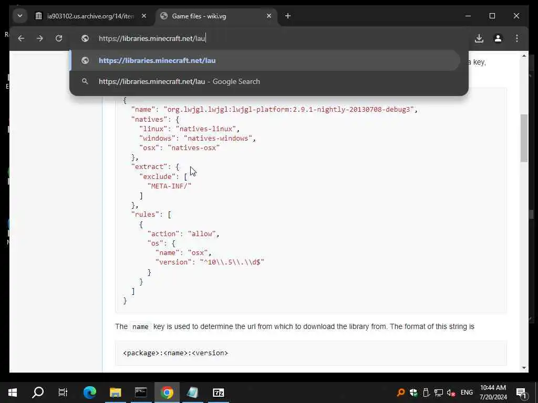Click the "META-INF/" string
Viewport: 538px width, 403px height.
click(170, 186)
